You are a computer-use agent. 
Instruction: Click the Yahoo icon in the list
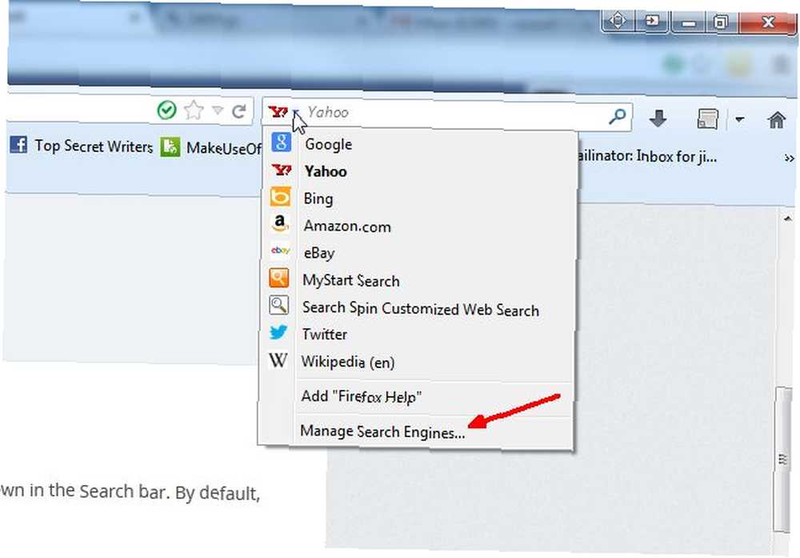tap(281, 170)
